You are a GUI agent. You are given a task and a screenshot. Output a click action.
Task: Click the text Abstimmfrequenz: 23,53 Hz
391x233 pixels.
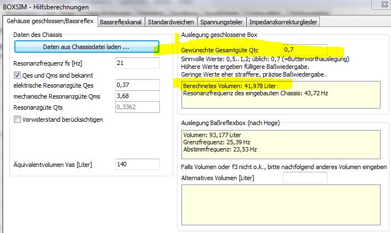(220, 149)
